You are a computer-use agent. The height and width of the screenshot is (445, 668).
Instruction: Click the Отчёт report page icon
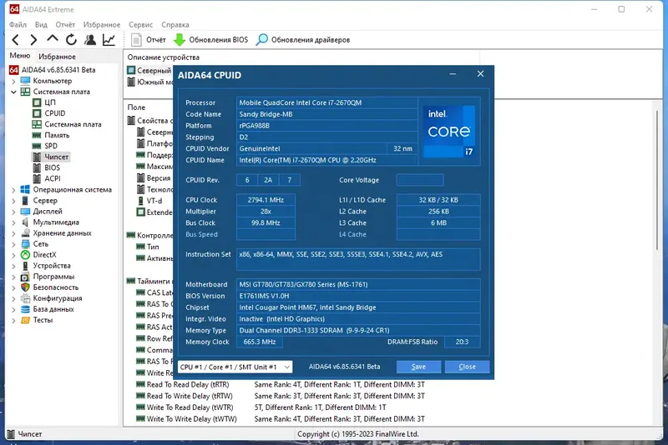pyautogui.click(x=136, y=40)
